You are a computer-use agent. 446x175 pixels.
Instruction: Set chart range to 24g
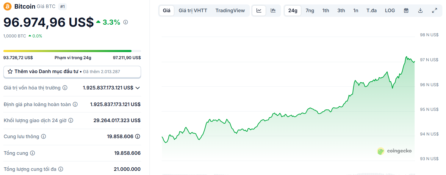pyautogui.click(x=293, y=11)
